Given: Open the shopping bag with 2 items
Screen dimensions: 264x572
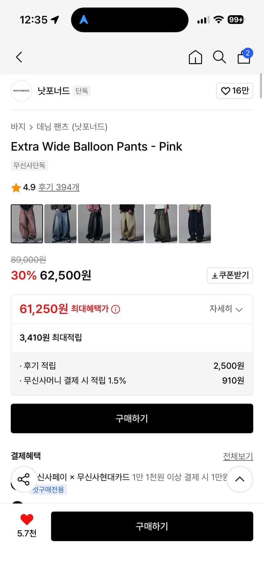Looking at the screenshot, I should pos(244,57).
